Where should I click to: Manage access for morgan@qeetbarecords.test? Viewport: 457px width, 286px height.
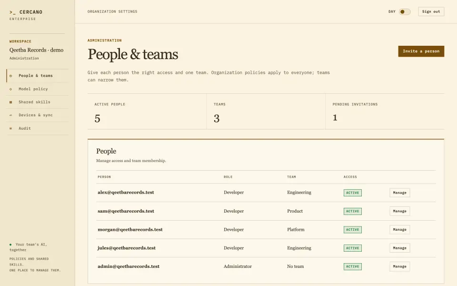point(399,229)
